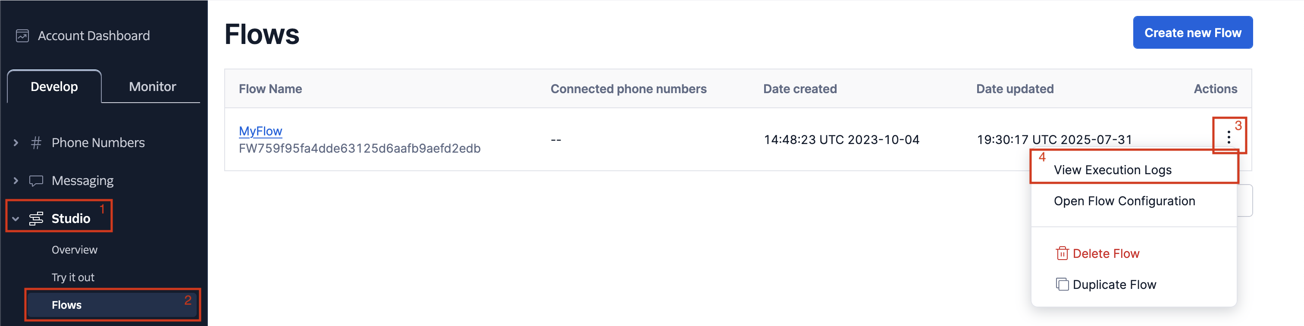
Task: Select the Studio flowchart icon
Action: 35,218
